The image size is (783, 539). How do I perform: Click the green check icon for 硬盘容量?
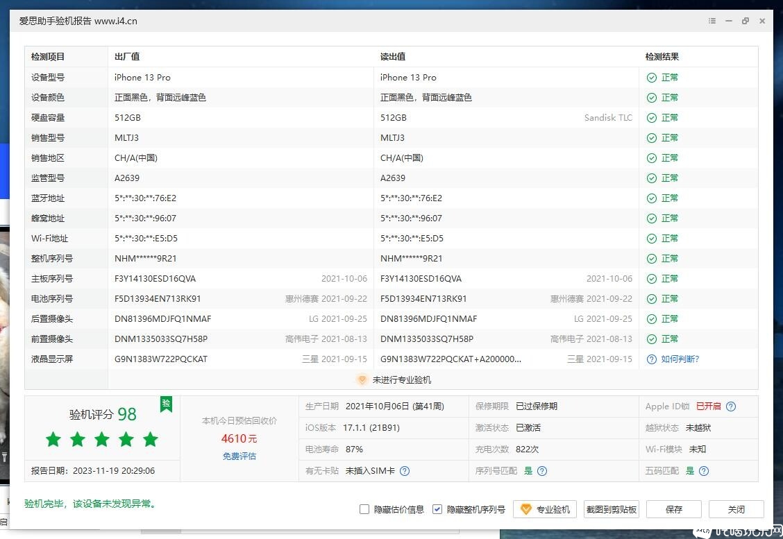pos(651,118)
